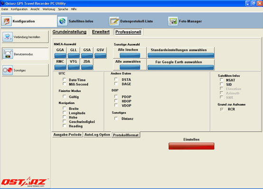
Task: Enable the Date/Time checkbox
Action: tap(65, 80)
